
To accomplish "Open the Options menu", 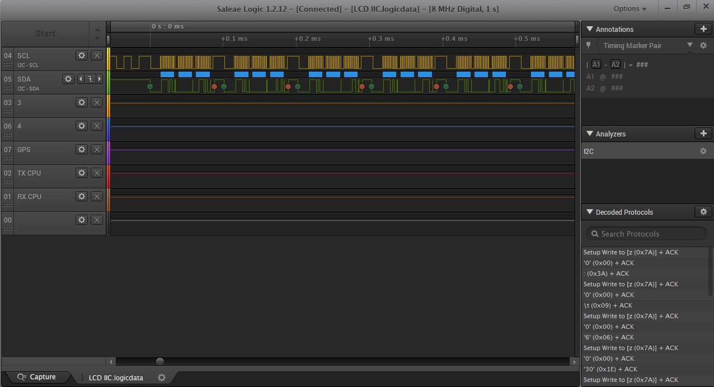I will pyautogui.click(x=630, y=8).
